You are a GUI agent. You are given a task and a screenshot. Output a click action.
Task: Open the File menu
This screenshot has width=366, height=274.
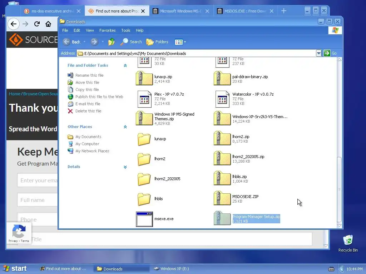pos(65,30)
